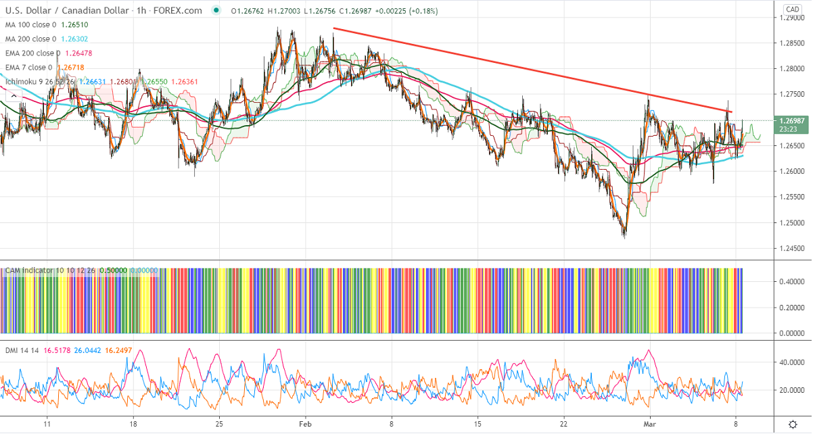Click the 1.25000 price axis label
Viewport: 815px width, 434px height.
791,223
